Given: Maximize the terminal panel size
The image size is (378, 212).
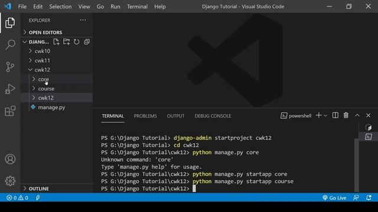Looking at the screenshot, I should pos(357,115).
